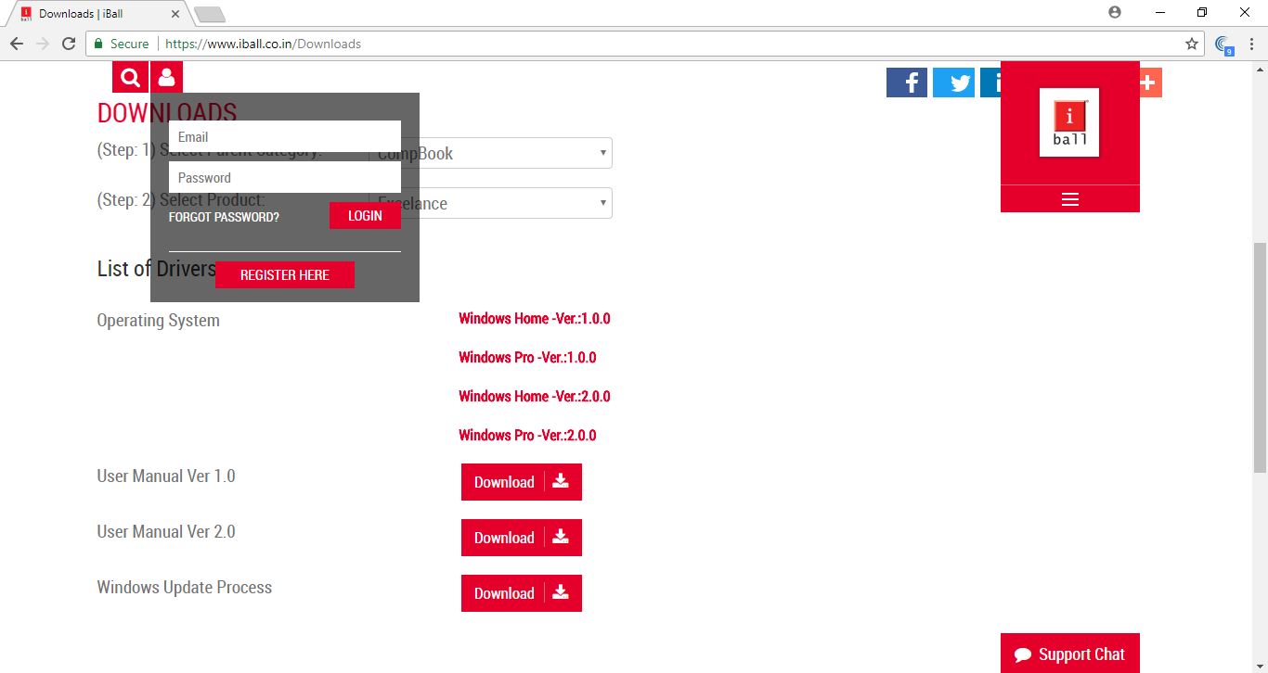Open Windows Home -Ver.:2.0.0 link
Image resolution: width=1268 pixels, height=673 pixels.
534,396
